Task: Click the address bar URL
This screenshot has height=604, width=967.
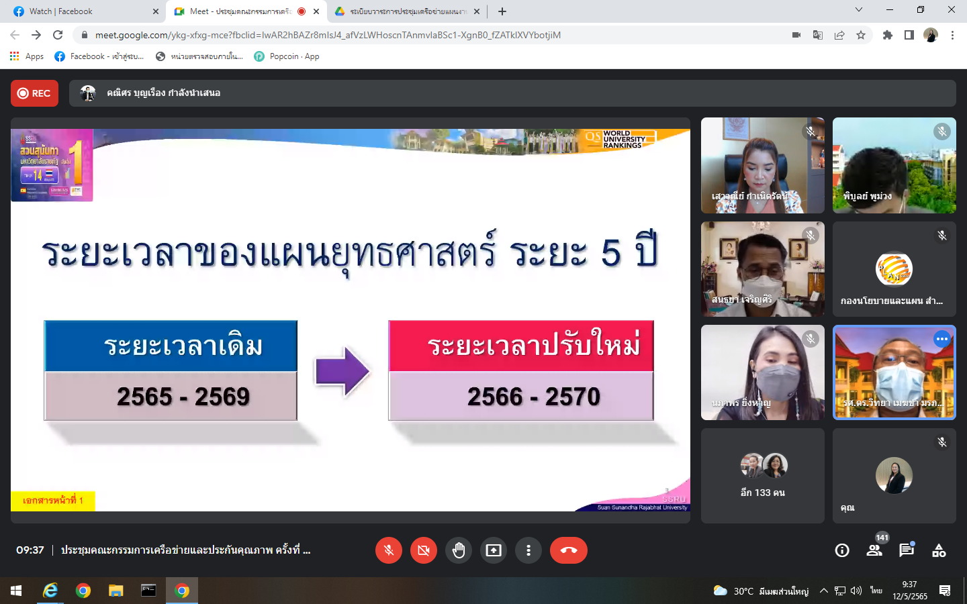Action: pyautogui.click(x=328, y=35)
